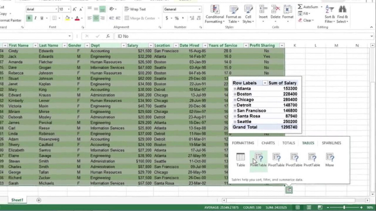376x211 pixels.
Task: Switch to the TABLES tab in Quick Analysis
Action: pos(308,143)
